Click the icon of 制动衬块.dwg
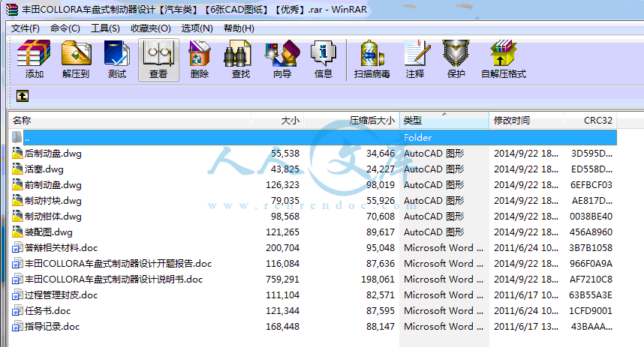Screen dimensions: 644x347 (17, 200)
